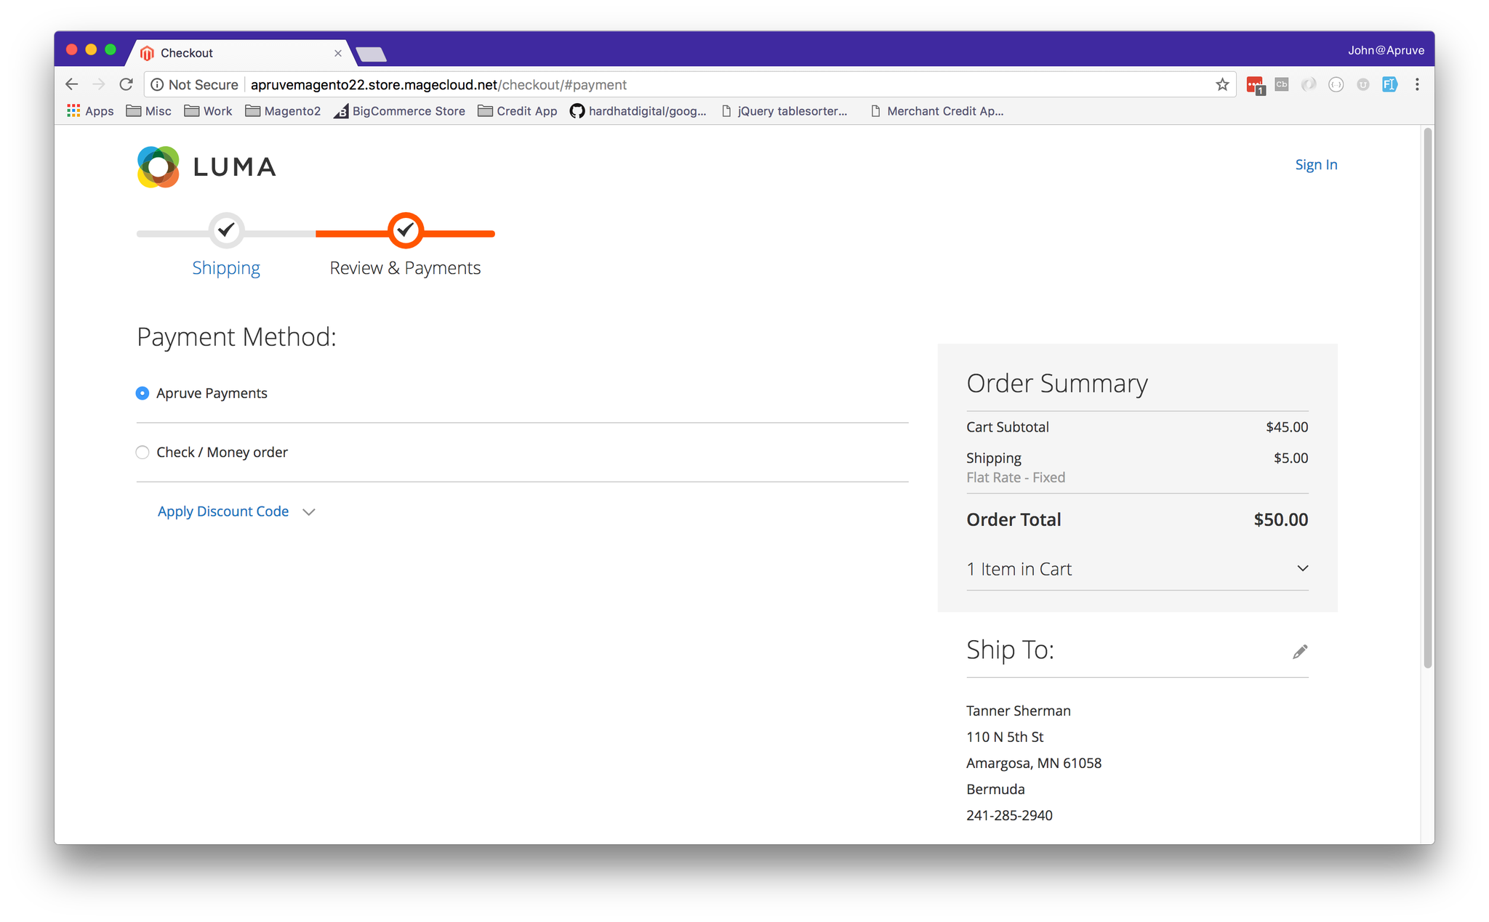Open the Credit App bookmarks folder

(x=517, y=111)
